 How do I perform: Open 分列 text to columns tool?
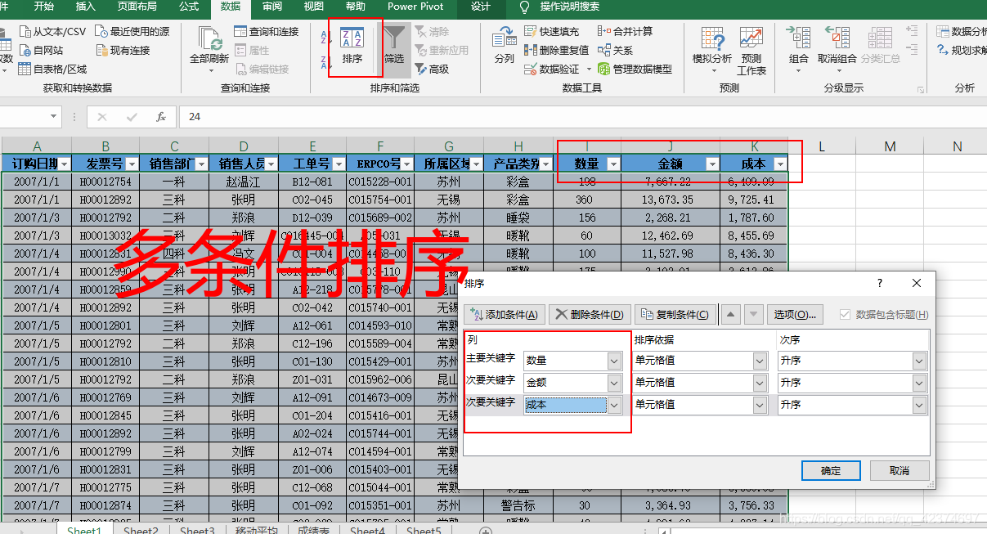point(505,46)
